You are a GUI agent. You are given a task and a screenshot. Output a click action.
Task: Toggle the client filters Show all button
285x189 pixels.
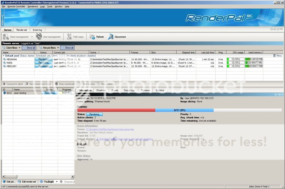pos(29,48)
